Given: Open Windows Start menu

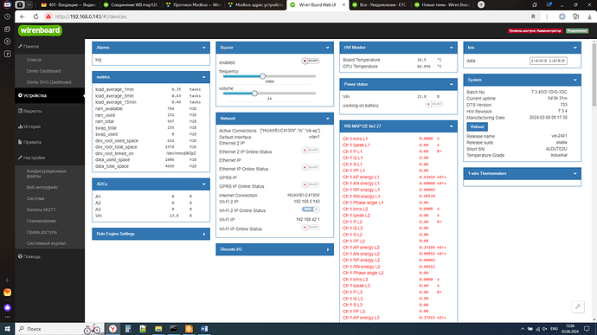Looking at the screenshot, I should click(7, 329).
